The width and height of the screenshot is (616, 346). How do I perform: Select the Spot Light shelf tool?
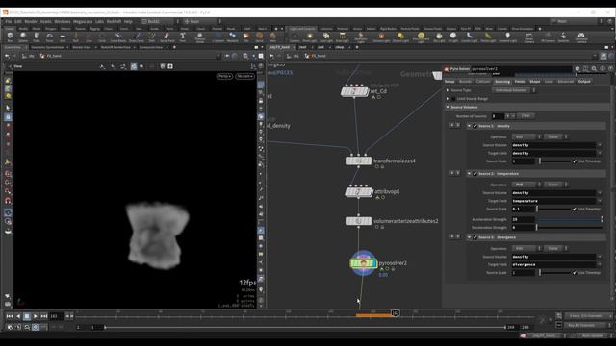point(326,37)
